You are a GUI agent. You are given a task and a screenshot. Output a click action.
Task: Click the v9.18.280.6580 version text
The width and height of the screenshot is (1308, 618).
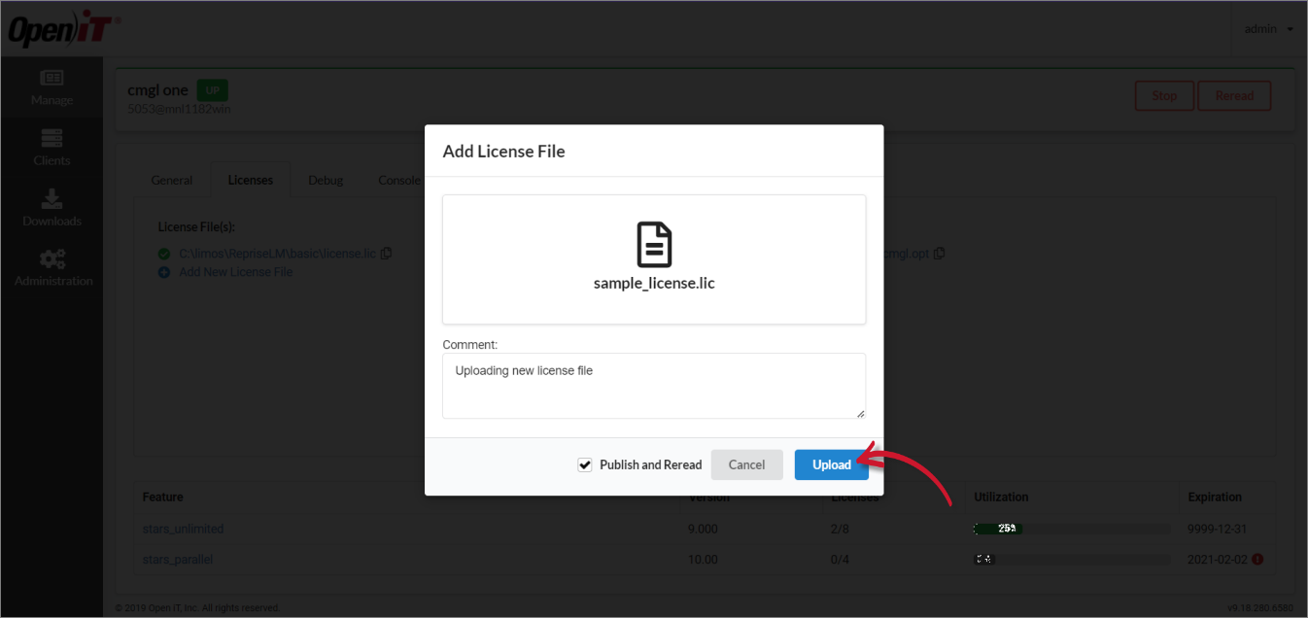pos(1260,608)
